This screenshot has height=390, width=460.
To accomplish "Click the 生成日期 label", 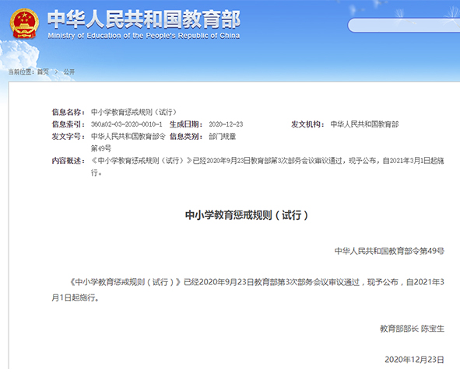I will [x=186, y=124].
